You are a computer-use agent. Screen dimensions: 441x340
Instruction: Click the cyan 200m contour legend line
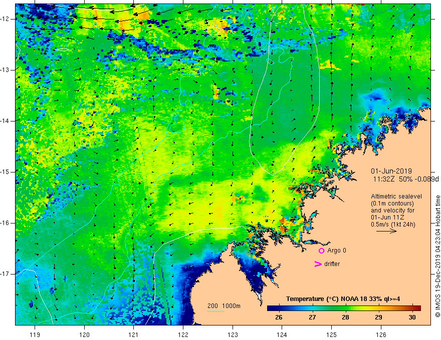(x=215, y=311)
